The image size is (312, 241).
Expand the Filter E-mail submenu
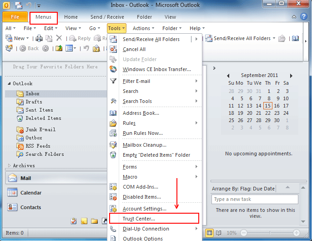(155, 81)
